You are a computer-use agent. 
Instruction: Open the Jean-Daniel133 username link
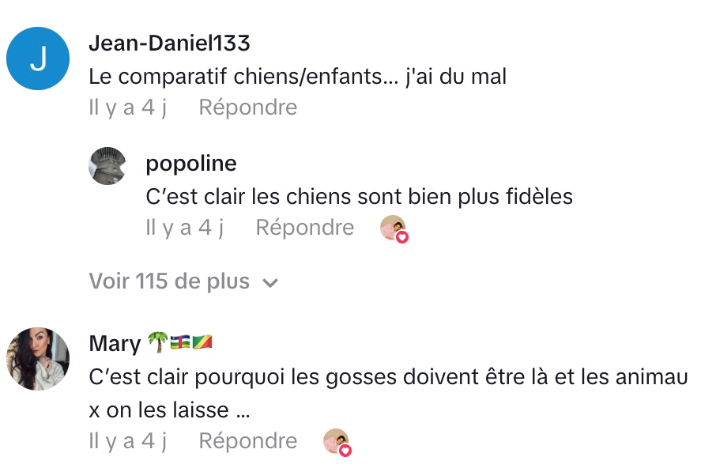click(169, 43)
